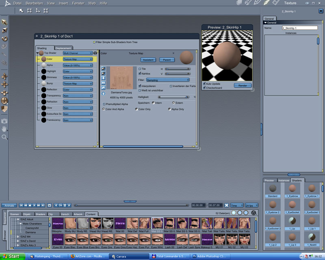Toggle the blue icon in Texture panel header

tap(321, 11)
